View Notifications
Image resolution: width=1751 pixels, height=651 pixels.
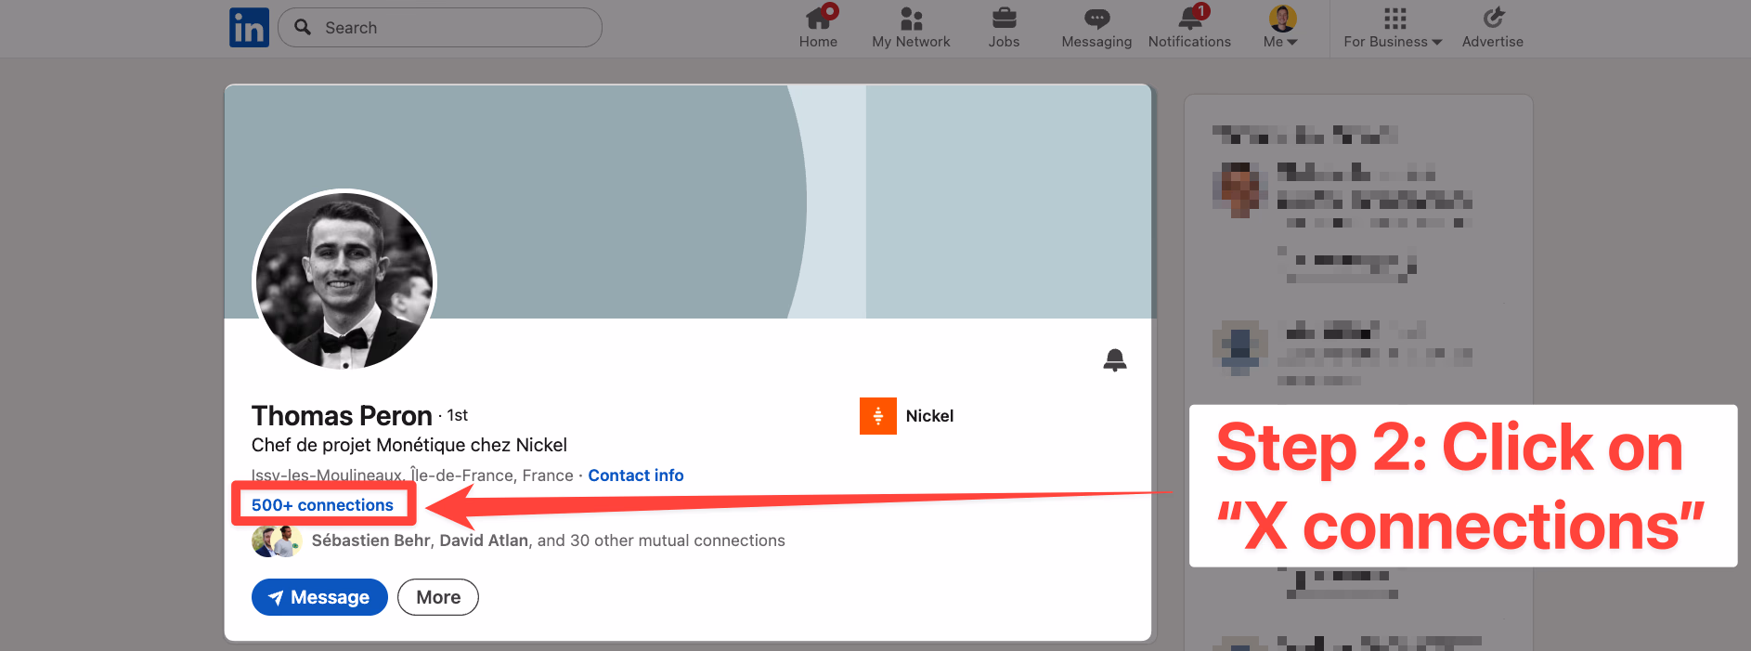tap(1189, 27)
